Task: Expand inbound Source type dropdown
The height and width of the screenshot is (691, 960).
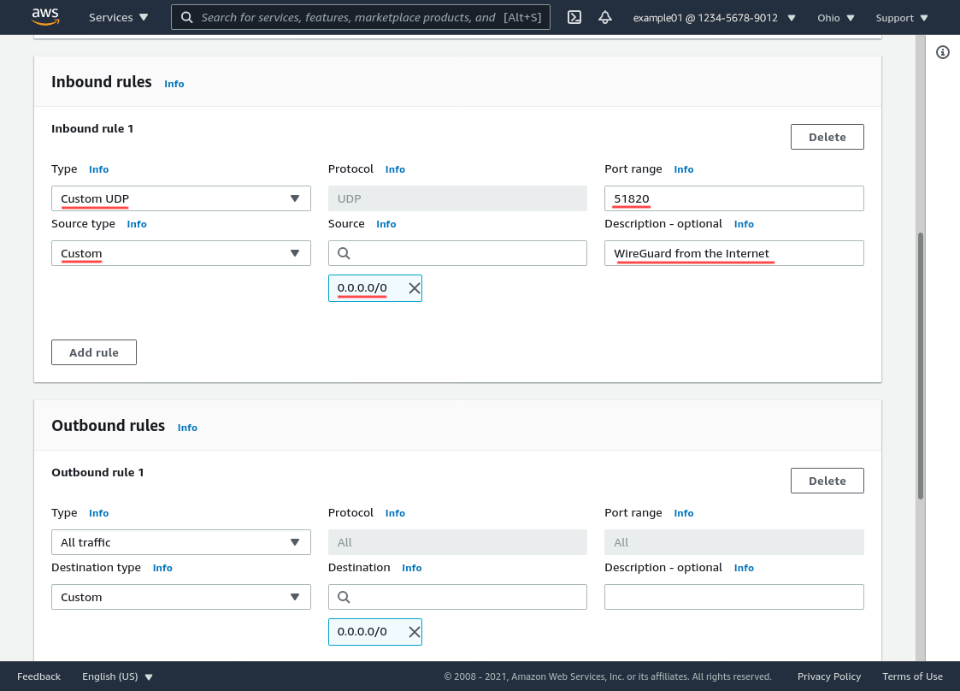Action: click(181, 253)
